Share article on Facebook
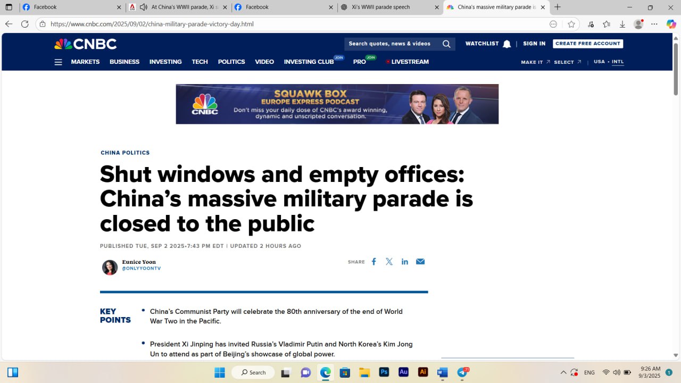This screenshot has width=681, height=383. 373,262
